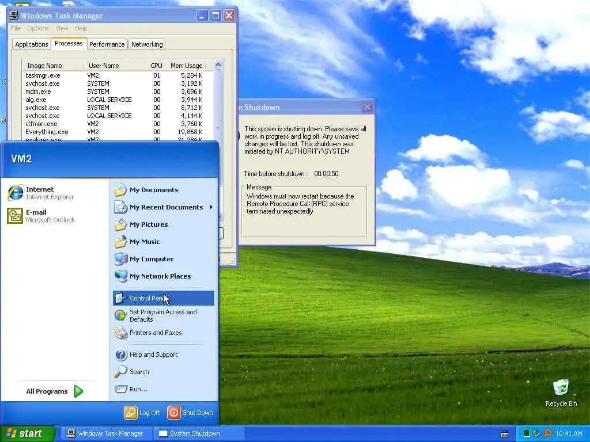Sort processes by Image Name column
590x442 pixels.
click(x=52, y=66)
